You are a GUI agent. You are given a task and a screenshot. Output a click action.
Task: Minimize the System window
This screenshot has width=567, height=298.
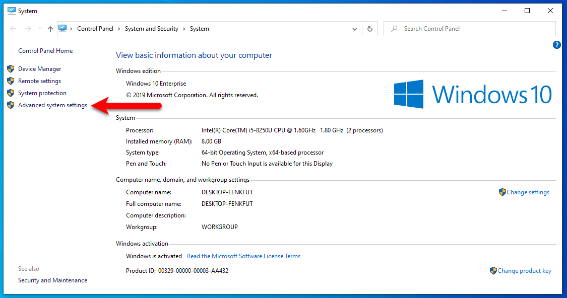505,11
